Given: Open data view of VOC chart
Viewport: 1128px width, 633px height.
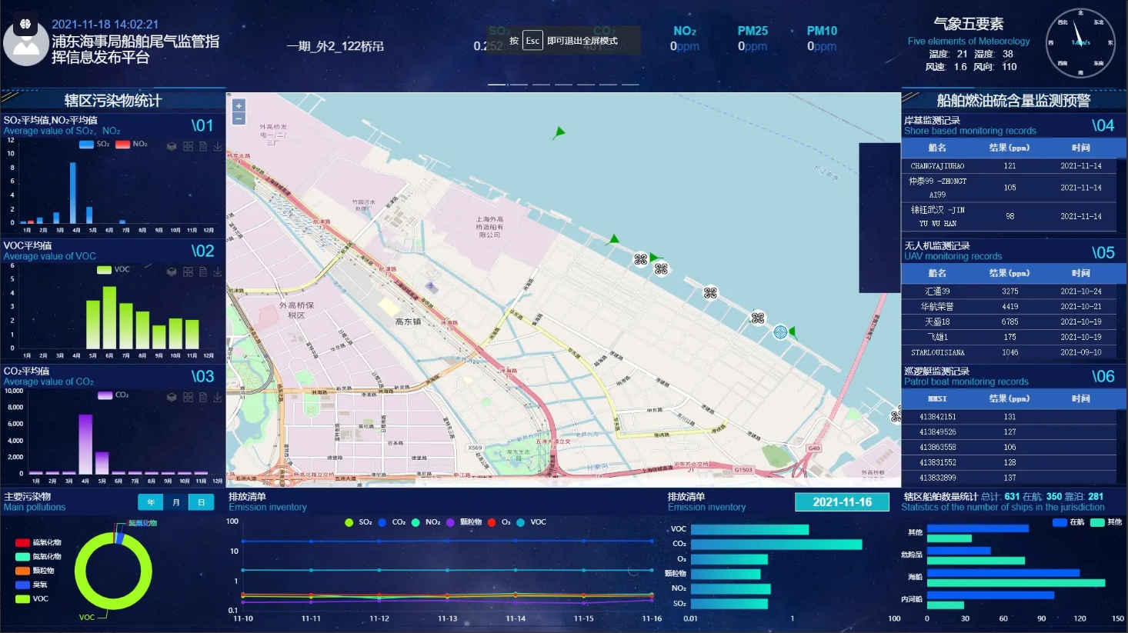Looking at the screenshot, I should click(203, 272).
